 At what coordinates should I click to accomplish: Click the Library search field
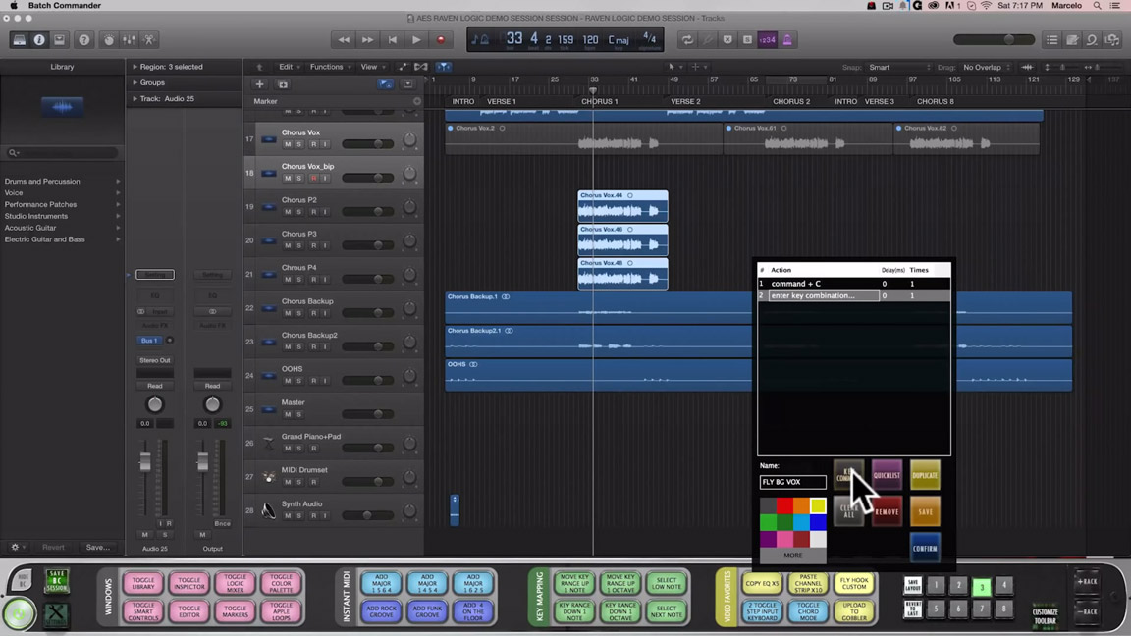tap(62, 153)
